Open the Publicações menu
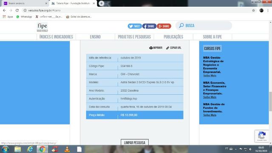 pyautogui.click(x=173, y=37)
